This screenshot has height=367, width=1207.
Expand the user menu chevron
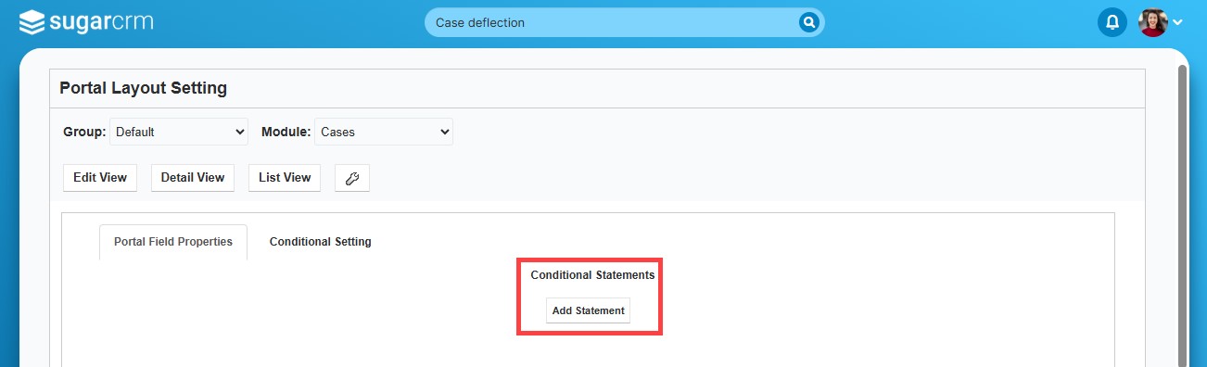[1177, 22]
